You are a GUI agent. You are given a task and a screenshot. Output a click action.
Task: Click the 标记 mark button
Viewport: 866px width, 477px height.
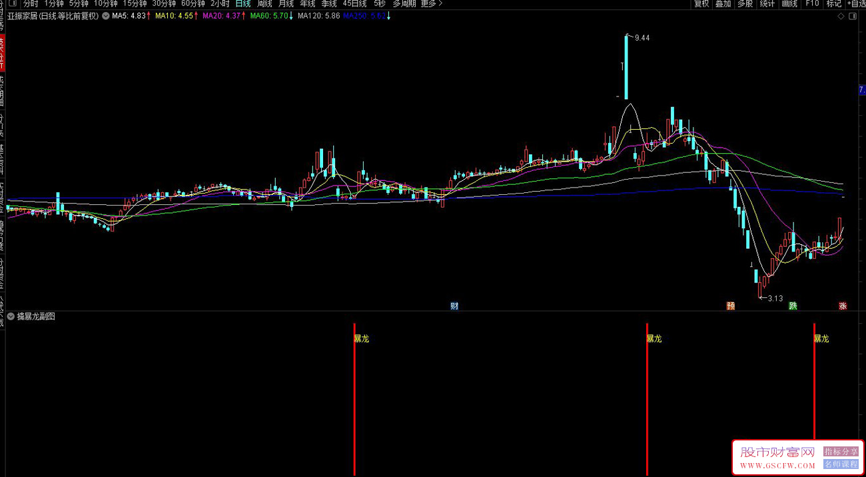[x=834, y=3]
